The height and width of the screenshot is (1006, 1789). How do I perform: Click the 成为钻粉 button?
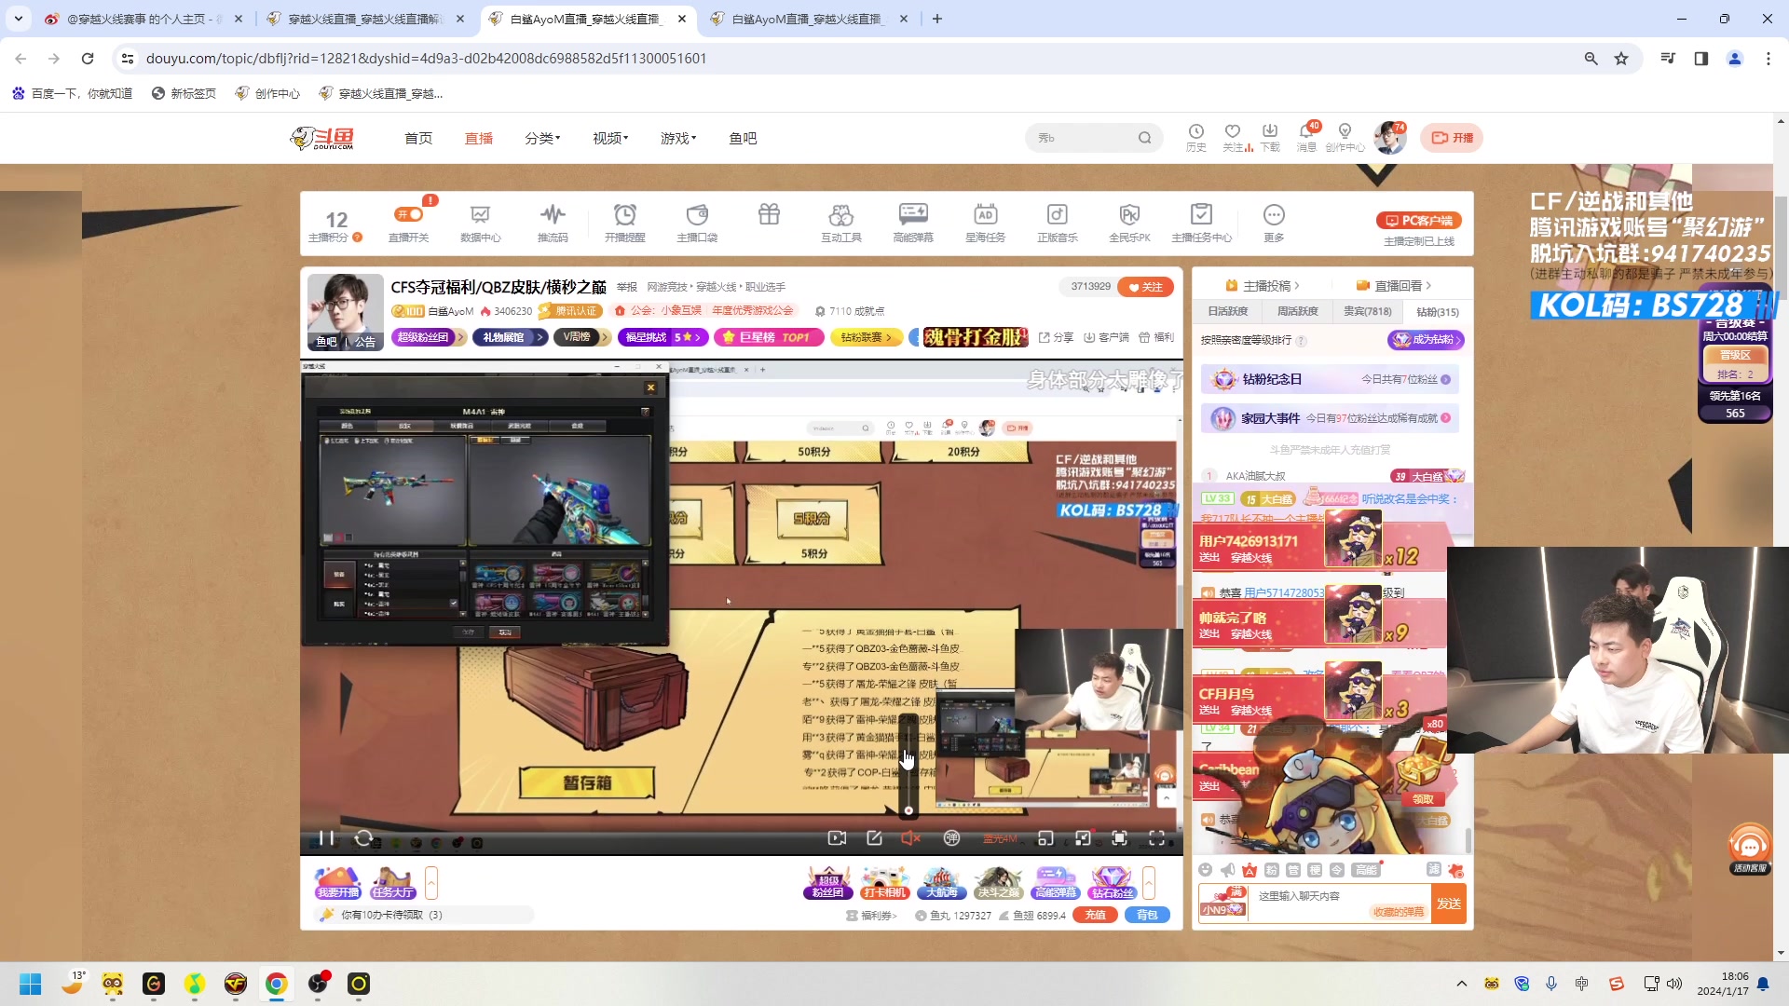tap(1426, 340)
